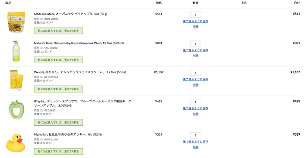Open the Weleda calendula face cream thumbnail

(16, 80)
